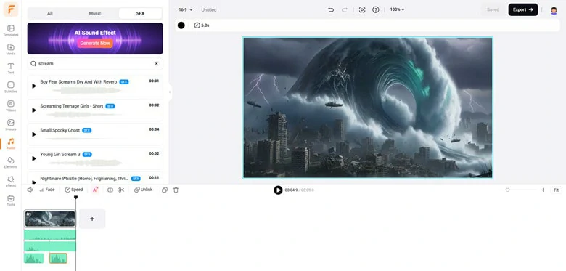Select Young Girl Scream 3 title
Screen dimensions: 566x271
(60, 154)
